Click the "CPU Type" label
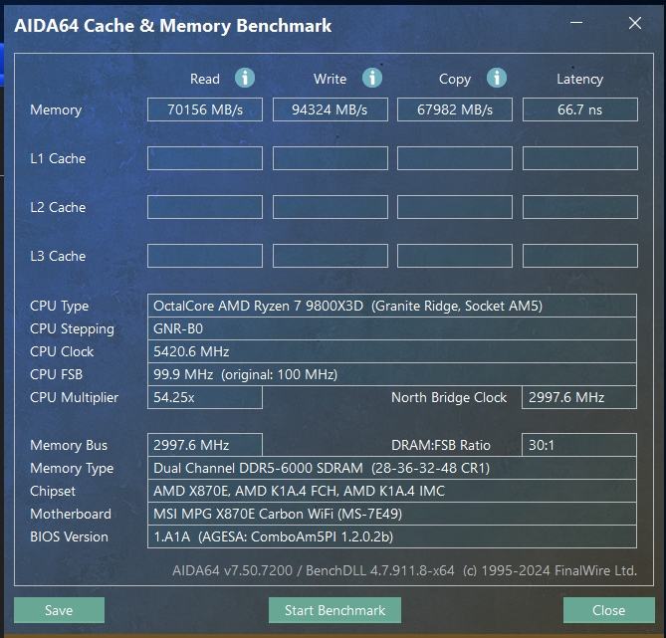Viewport: 666px width, 638px height. pos(59,307)
